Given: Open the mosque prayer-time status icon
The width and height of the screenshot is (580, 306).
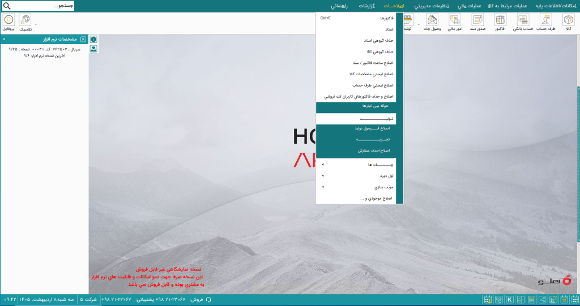Looking at the screenshot, I should pyautogui.click(x=553, y=300).
